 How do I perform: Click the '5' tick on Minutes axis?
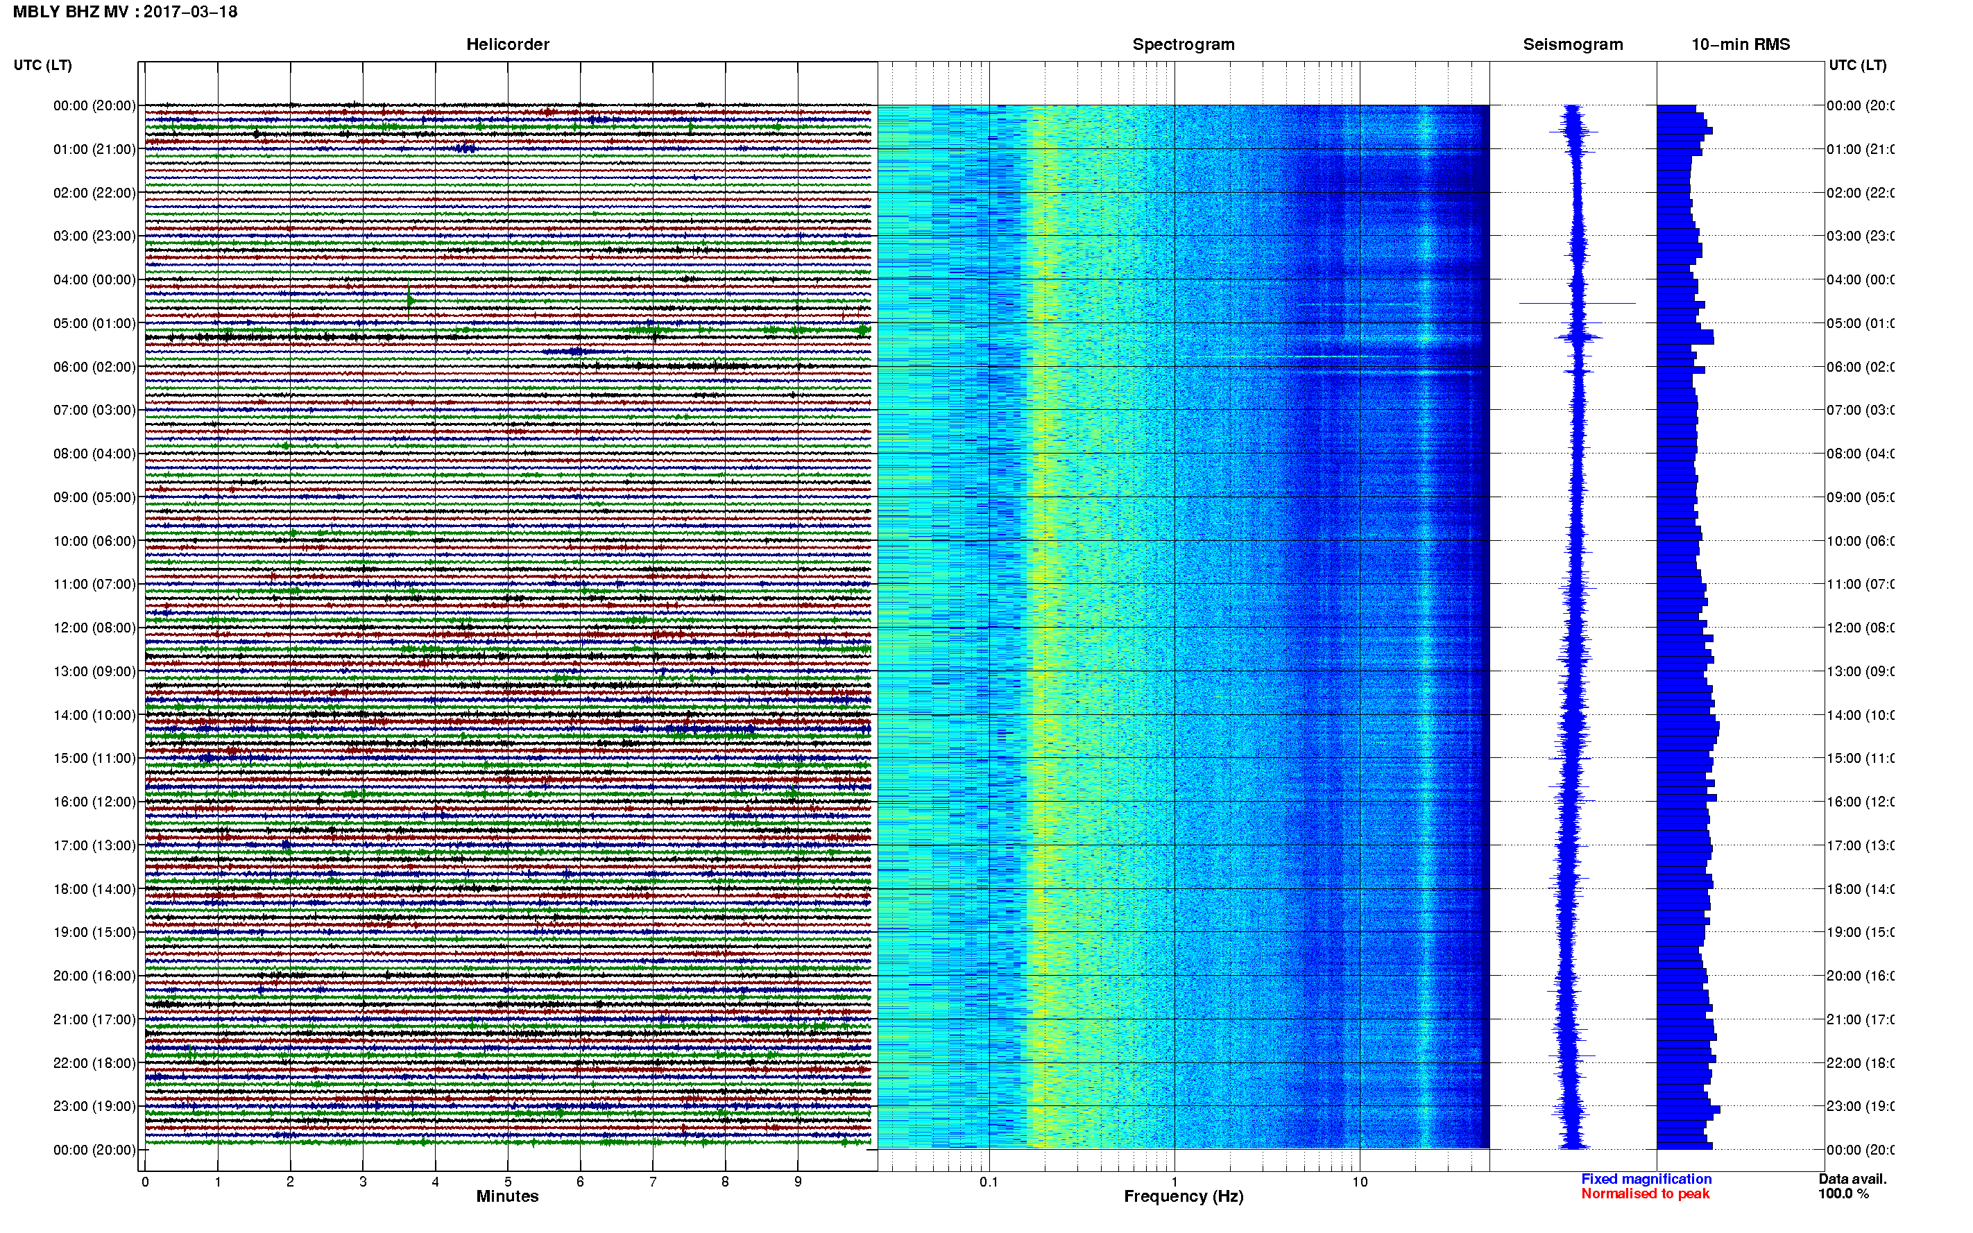(507, 1182)
